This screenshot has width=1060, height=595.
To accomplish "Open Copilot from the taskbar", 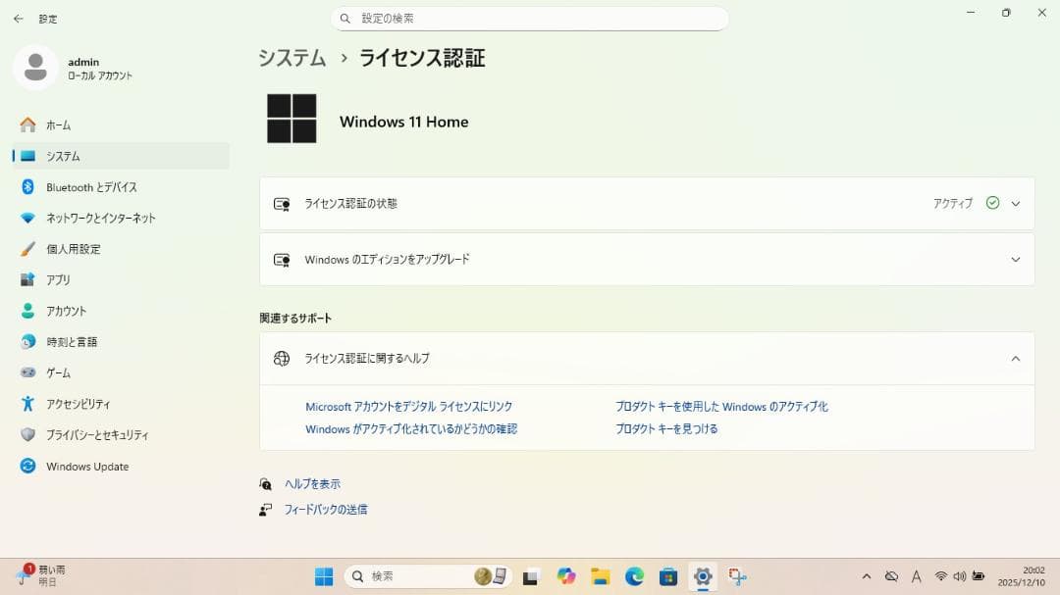I will 567,576.
